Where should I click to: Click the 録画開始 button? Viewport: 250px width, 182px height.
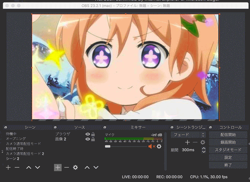click(x=228, y=142)
